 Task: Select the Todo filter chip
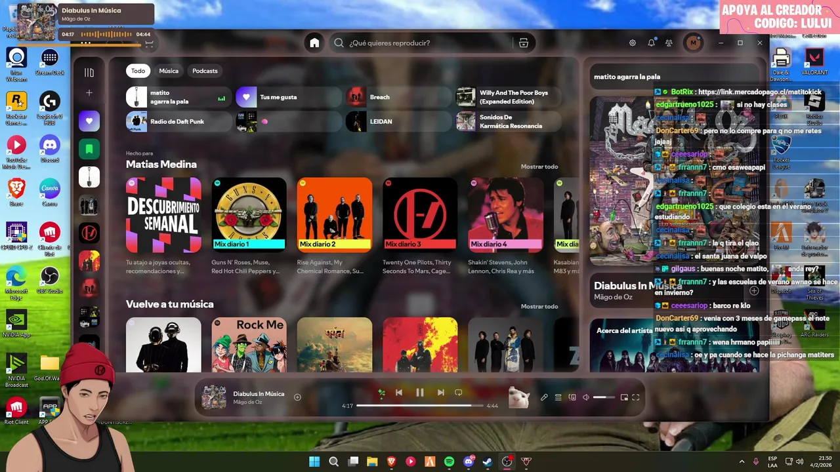coord(138,71)
